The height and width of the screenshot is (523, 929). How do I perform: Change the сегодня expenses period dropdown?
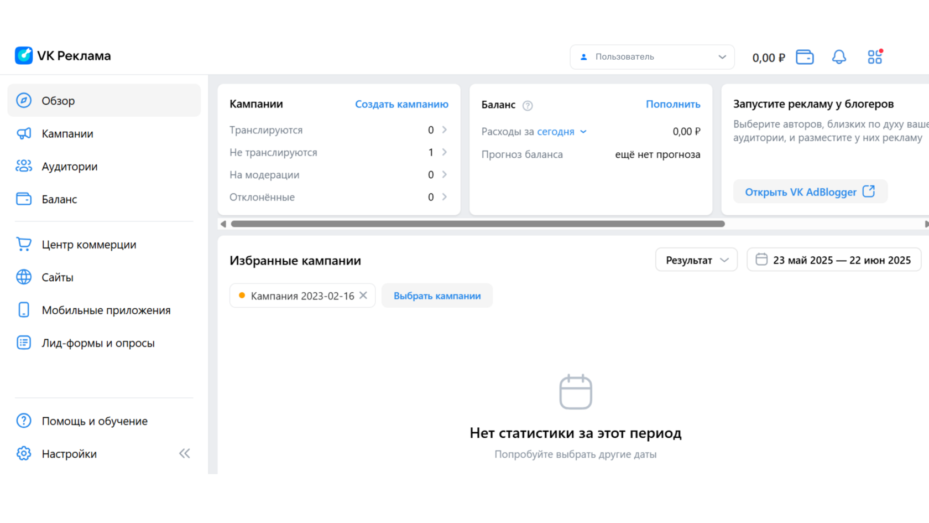coord(562,132)
